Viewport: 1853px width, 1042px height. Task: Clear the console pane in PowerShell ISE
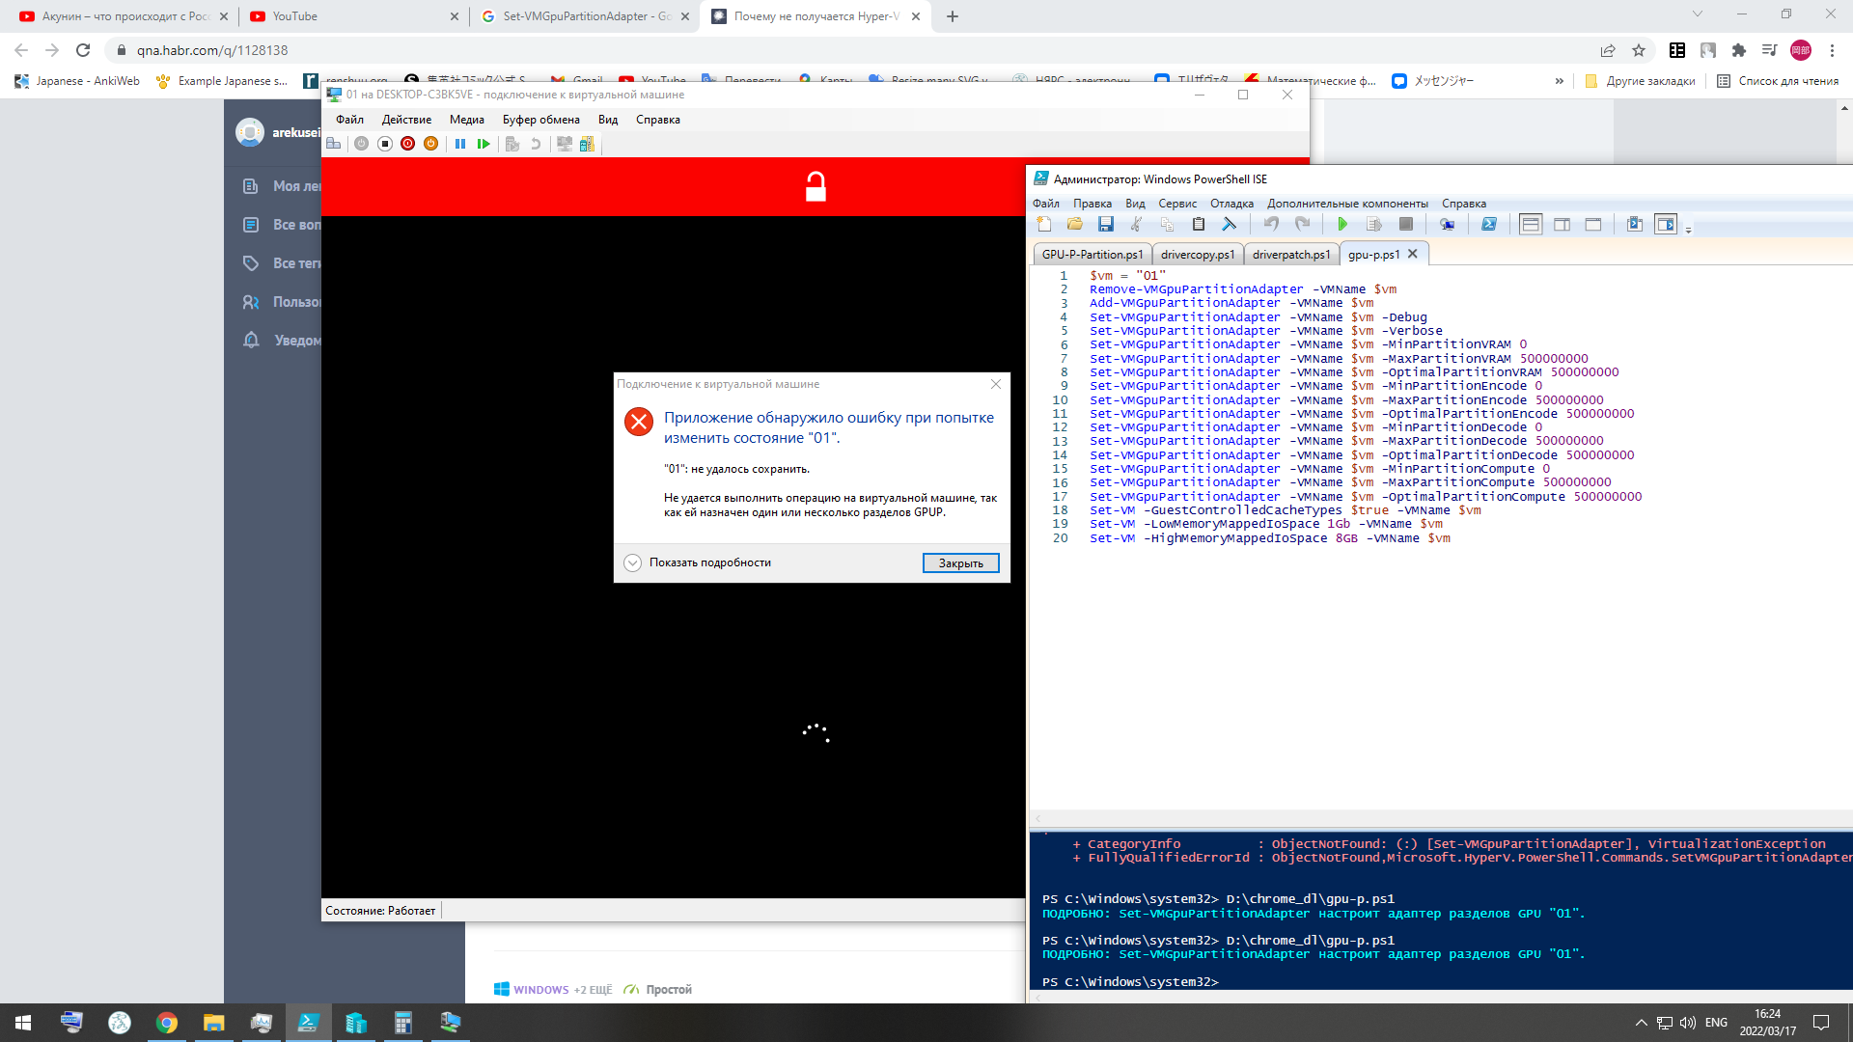(x=1230, y=224)
